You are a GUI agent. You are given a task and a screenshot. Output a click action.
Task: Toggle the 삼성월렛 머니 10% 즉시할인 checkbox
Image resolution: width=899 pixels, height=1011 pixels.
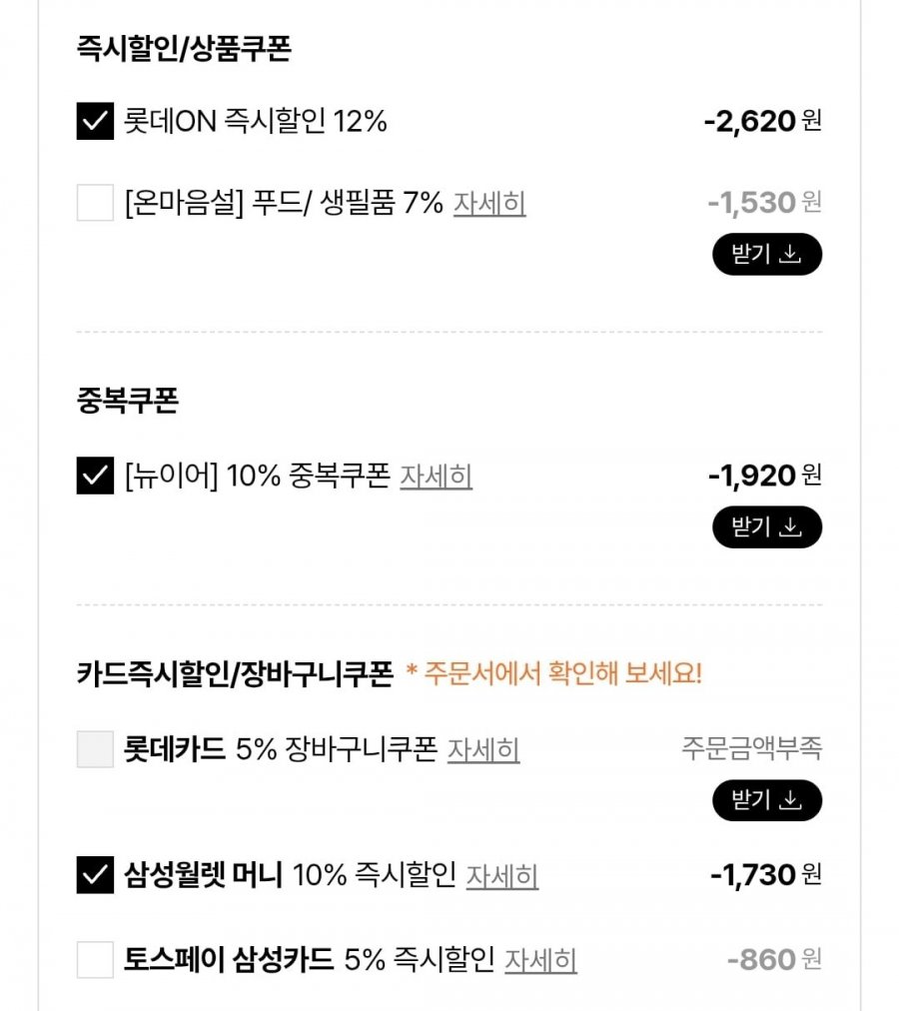point(95,876)
